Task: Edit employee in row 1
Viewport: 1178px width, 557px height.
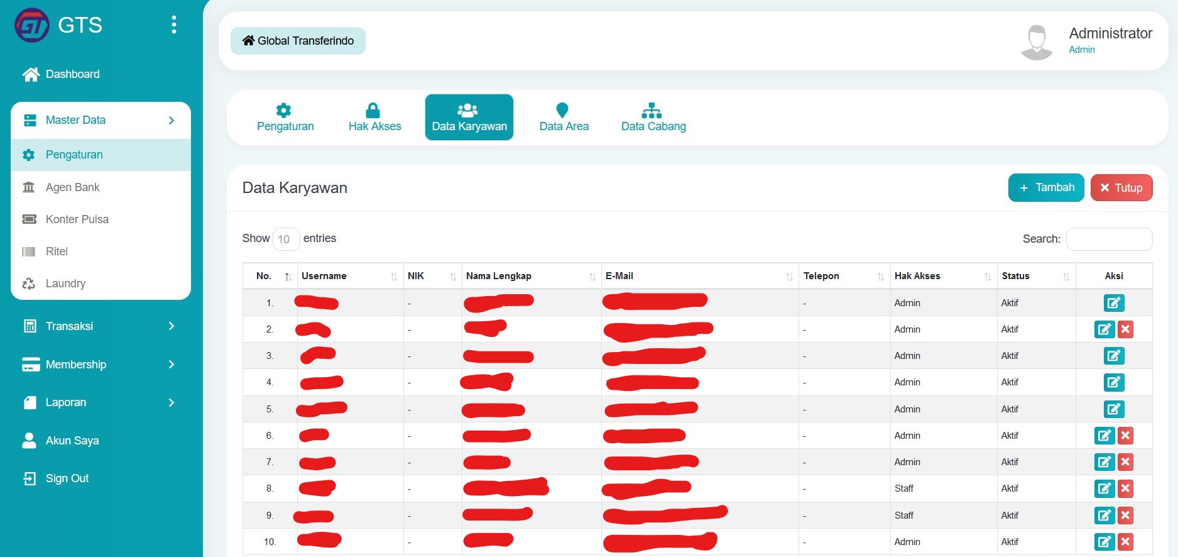Action: point(1114,303)
